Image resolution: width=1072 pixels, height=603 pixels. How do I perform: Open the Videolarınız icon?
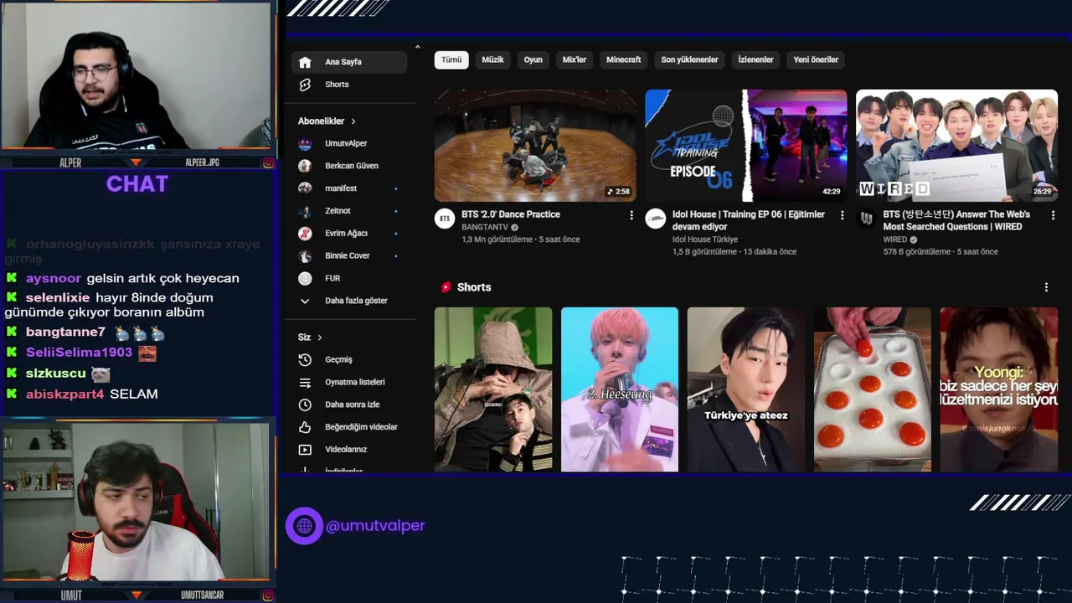(305, 450)
